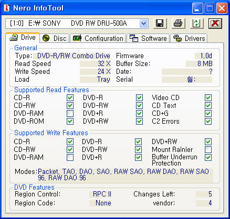
Task: Close the Nero InfoTool window
Action: tap(222, 8)
